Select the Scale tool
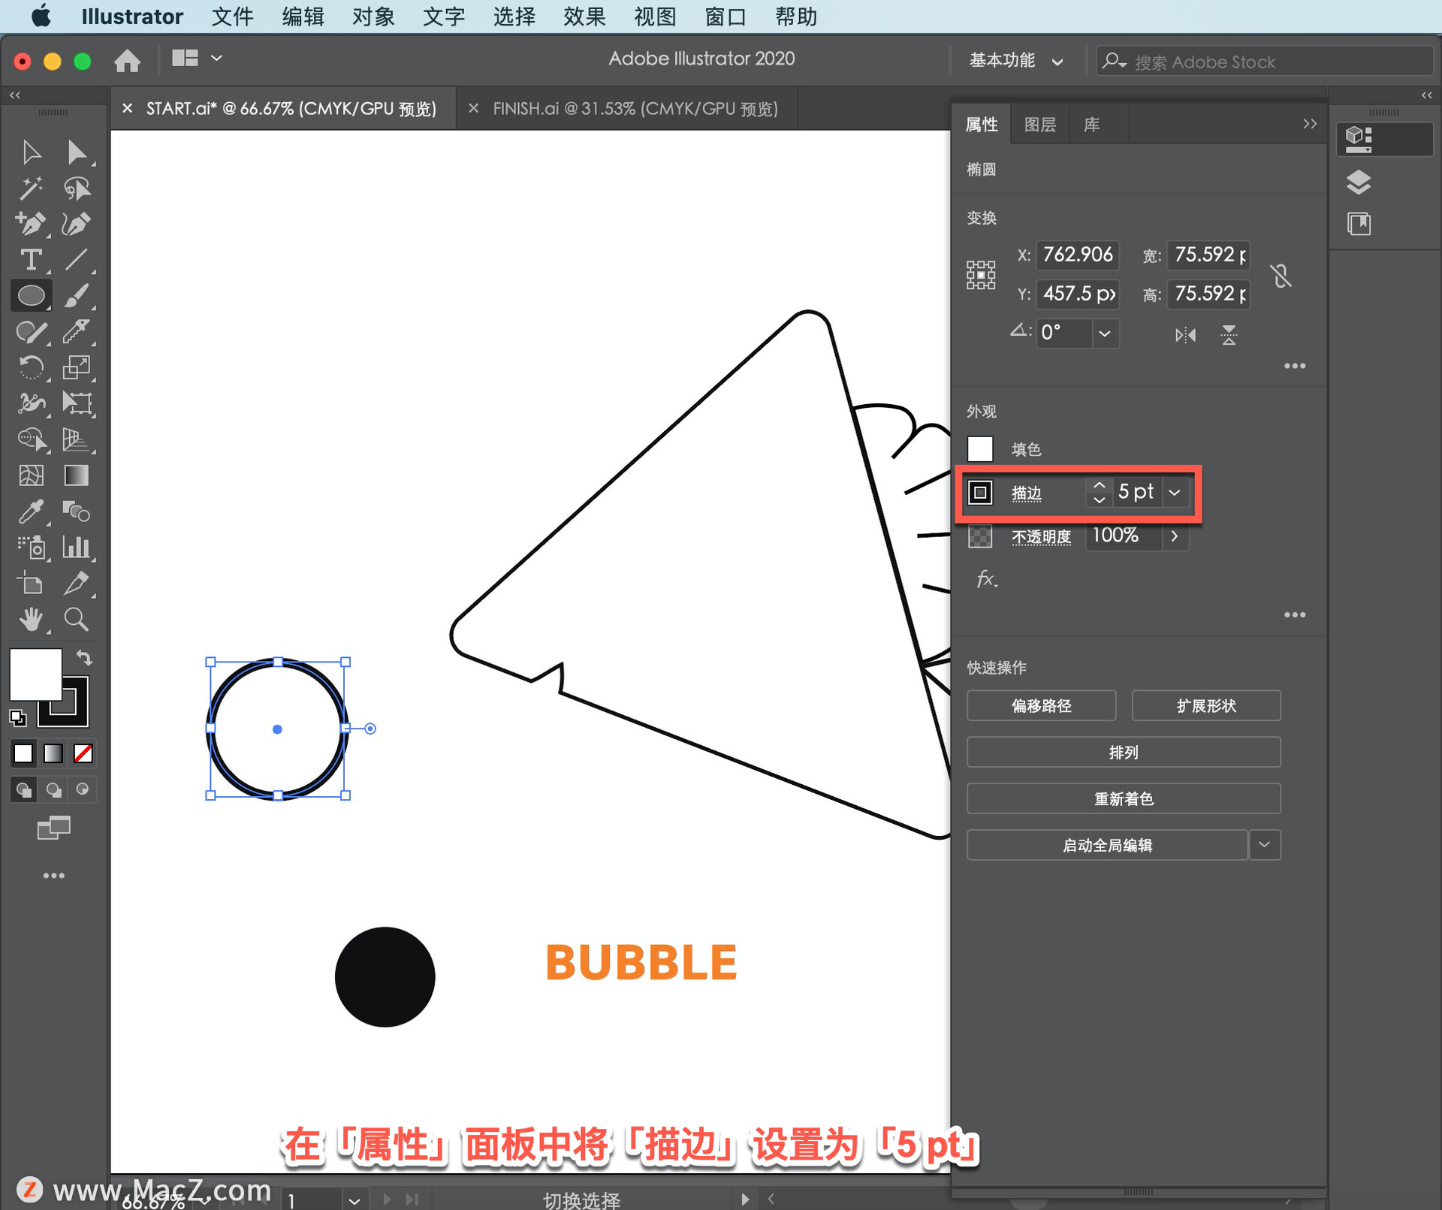Viewport: 1442px width, 1210px height. tap(77, 368)
